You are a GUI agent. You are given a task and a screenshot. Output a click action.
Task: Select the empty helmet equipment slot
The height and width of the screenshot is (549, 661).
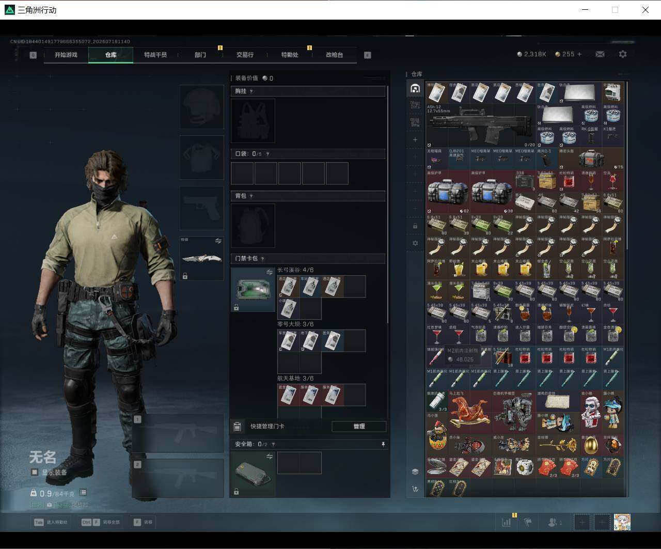click(201, 107)
